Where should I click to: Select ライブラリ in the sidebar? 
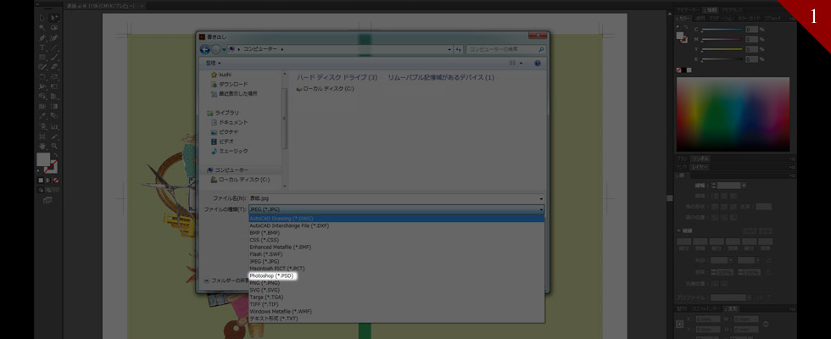click(222, 113)
